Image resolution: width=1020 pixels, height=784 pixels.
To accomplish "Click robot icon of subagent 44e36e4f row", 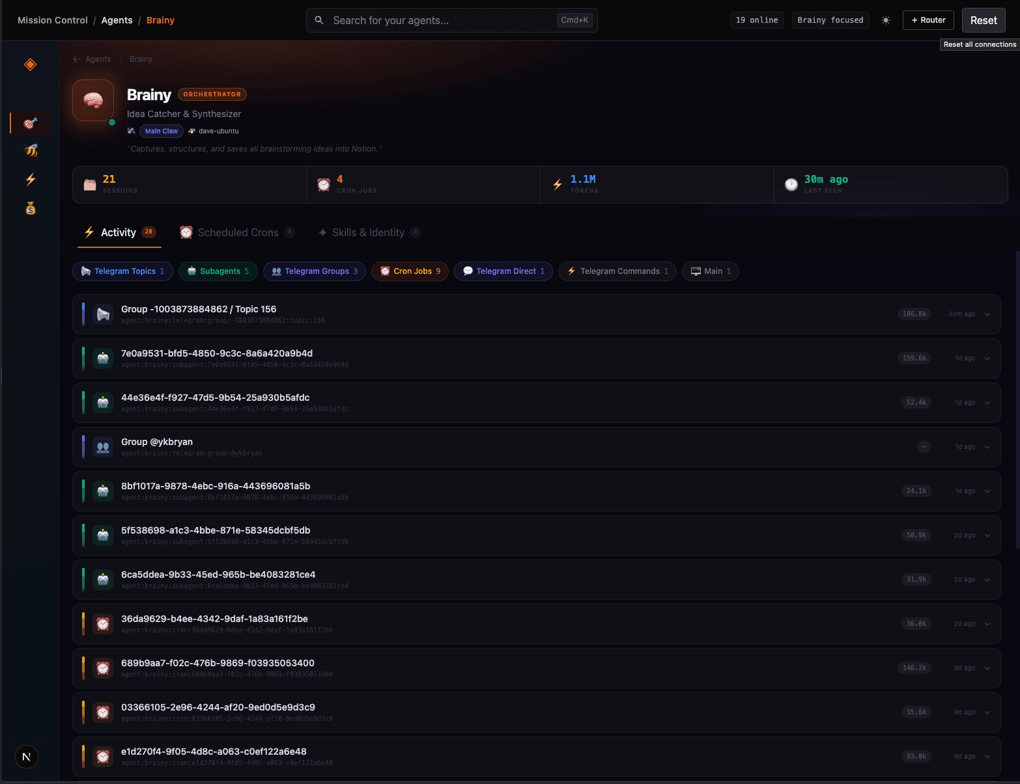I will 103,403.
